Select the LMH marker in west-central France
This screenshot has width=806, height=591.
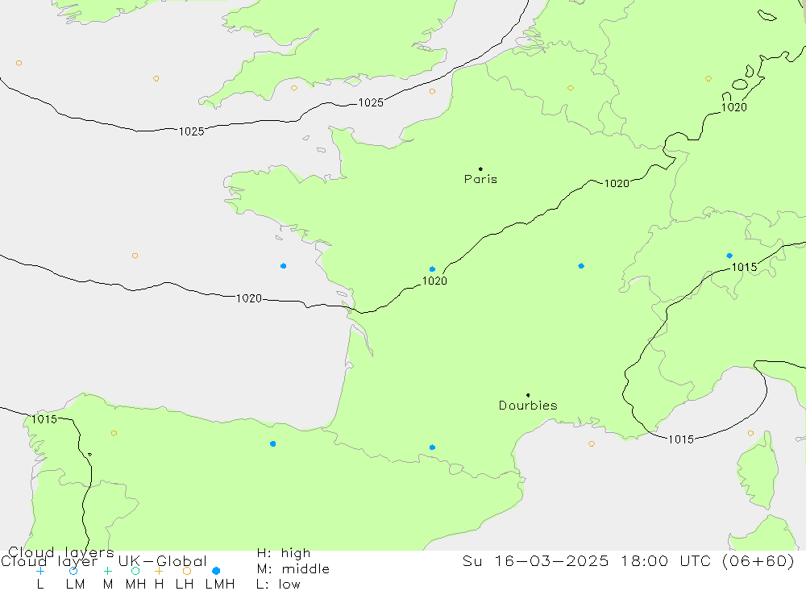point(432,269)
